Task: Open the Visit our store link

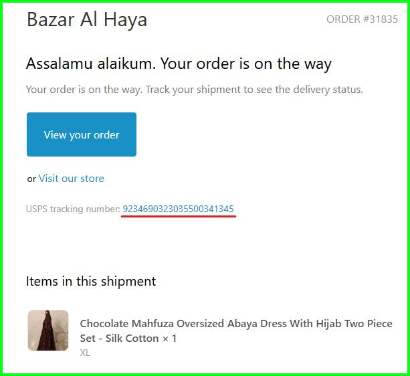Action: click(x=71, y=179)
